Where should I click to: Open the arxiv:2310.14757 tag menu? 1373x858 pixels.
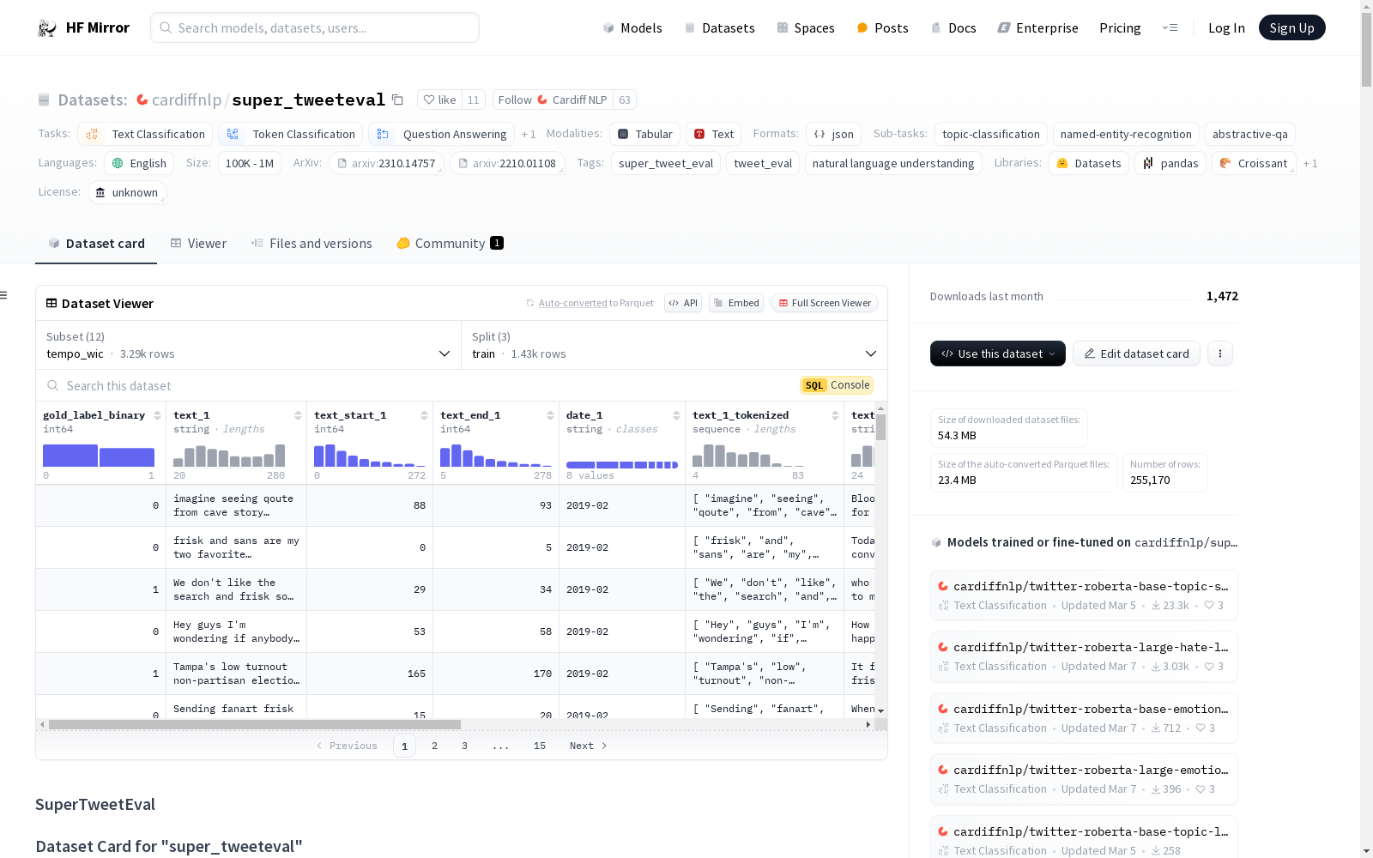386,163
